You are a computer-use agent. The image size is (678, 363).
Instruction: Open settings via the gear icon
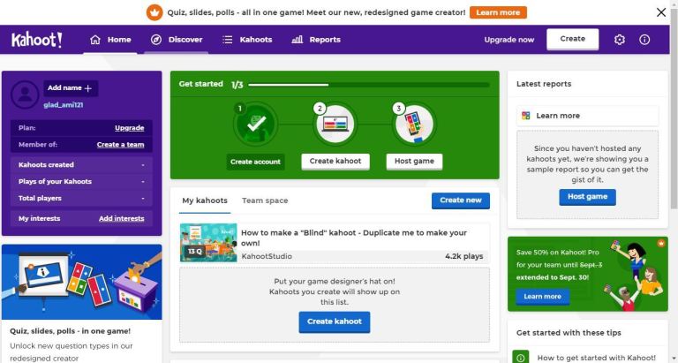pos(619,40)
